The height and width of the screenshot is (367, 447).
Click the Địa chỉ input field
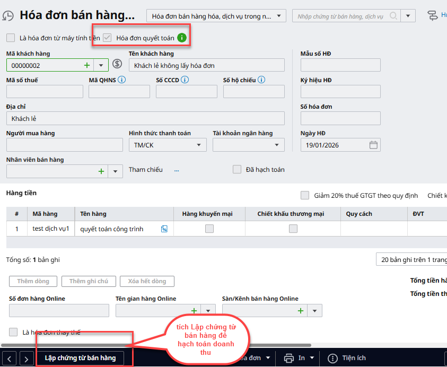pos(145,118)
